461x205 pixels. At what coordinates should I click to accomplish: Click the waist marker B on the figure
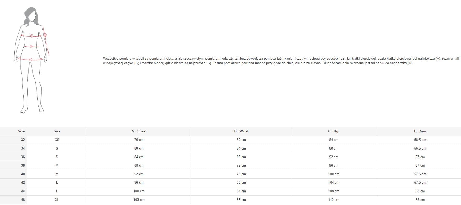point(31,47)
